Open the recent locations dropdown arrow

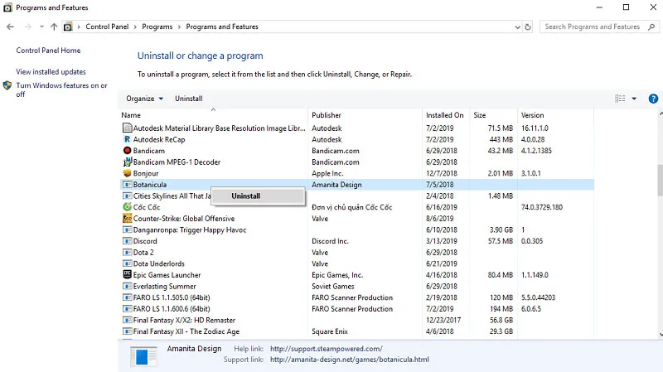(41, 27)
